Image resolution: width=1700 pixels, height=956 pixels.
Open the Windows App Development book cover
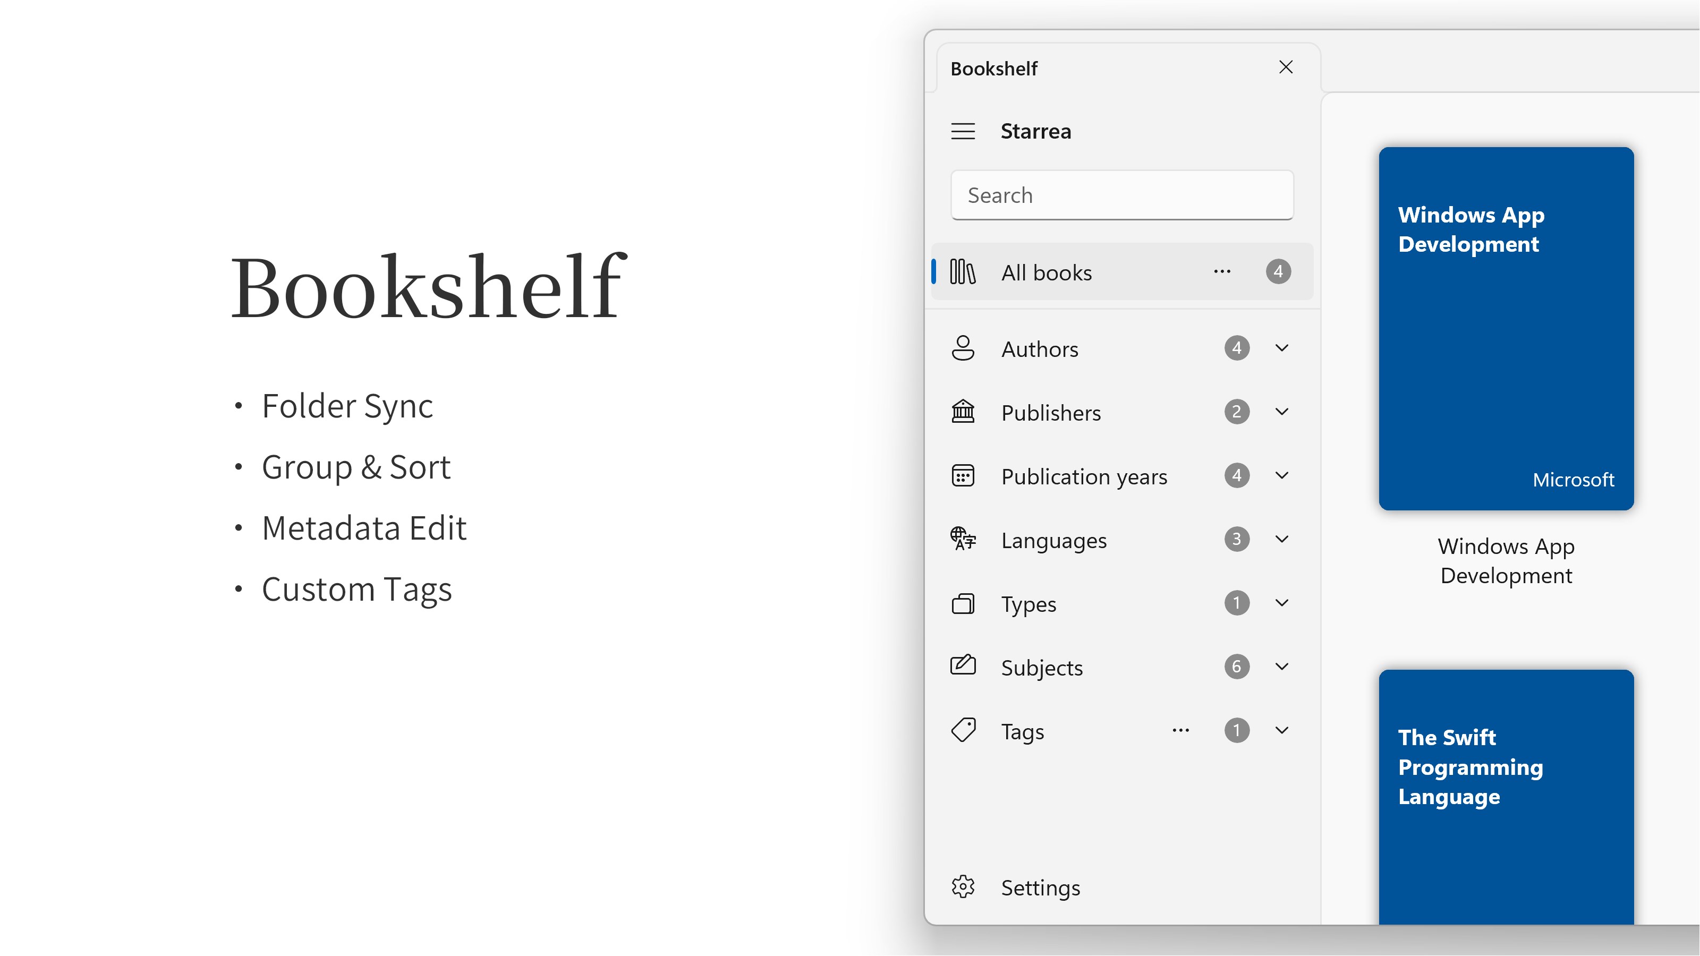[x=1506, y=329]
